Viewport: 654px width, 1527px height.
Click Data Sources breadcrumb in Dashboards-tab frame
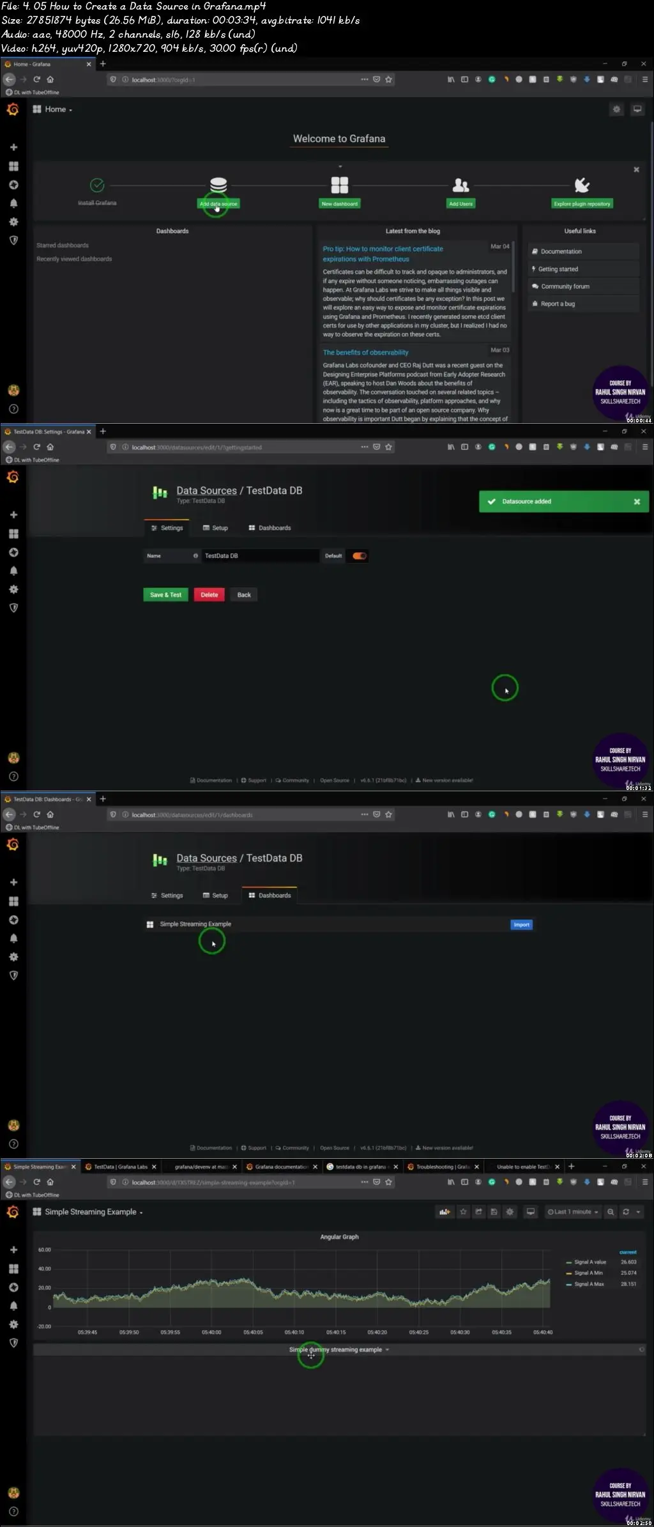click(206, 858)
